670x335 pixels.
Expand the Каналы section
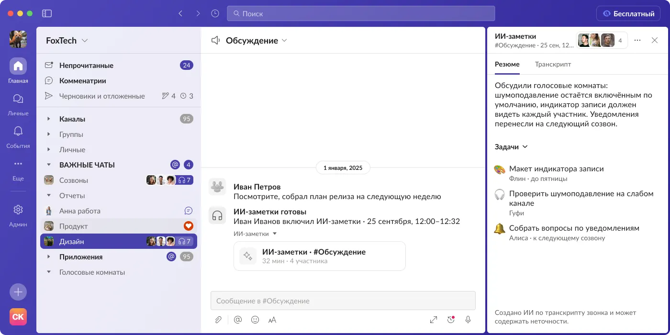(x=49, y=119)
